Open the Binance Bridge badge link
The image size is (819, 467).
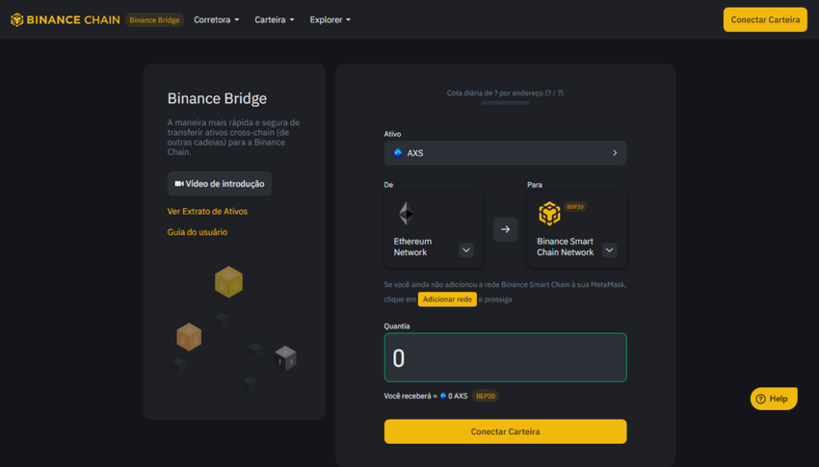(x=154, y=20)
